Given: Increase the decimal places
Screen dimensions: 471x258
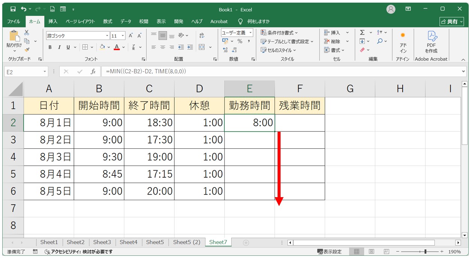Looking at the screenshot, I should [x=225, y=50].
